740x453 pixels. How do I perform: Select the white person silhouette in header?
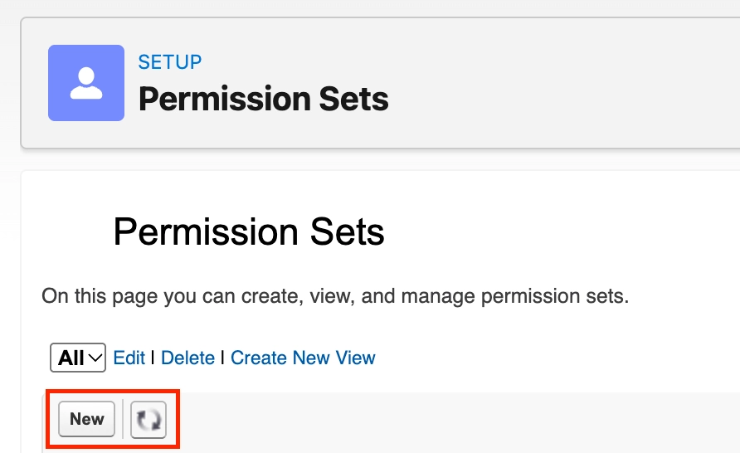tap(86, 84)
